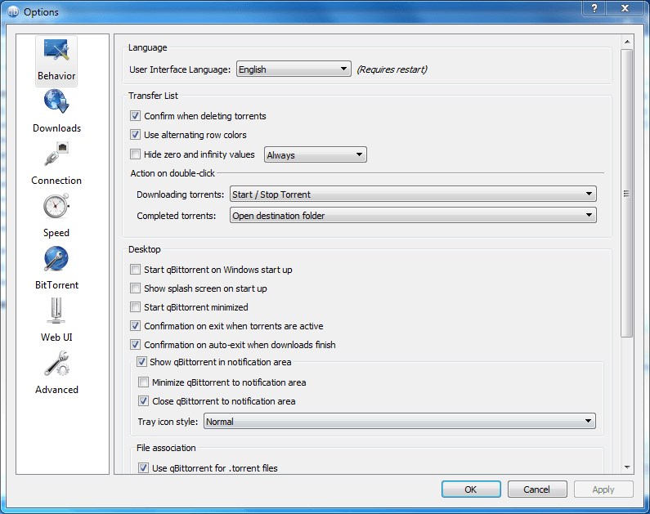This screenshot has width=650, height=514.
Task: Toggle Confirm when deleting torrents
Action: click(x=135, y=115)
